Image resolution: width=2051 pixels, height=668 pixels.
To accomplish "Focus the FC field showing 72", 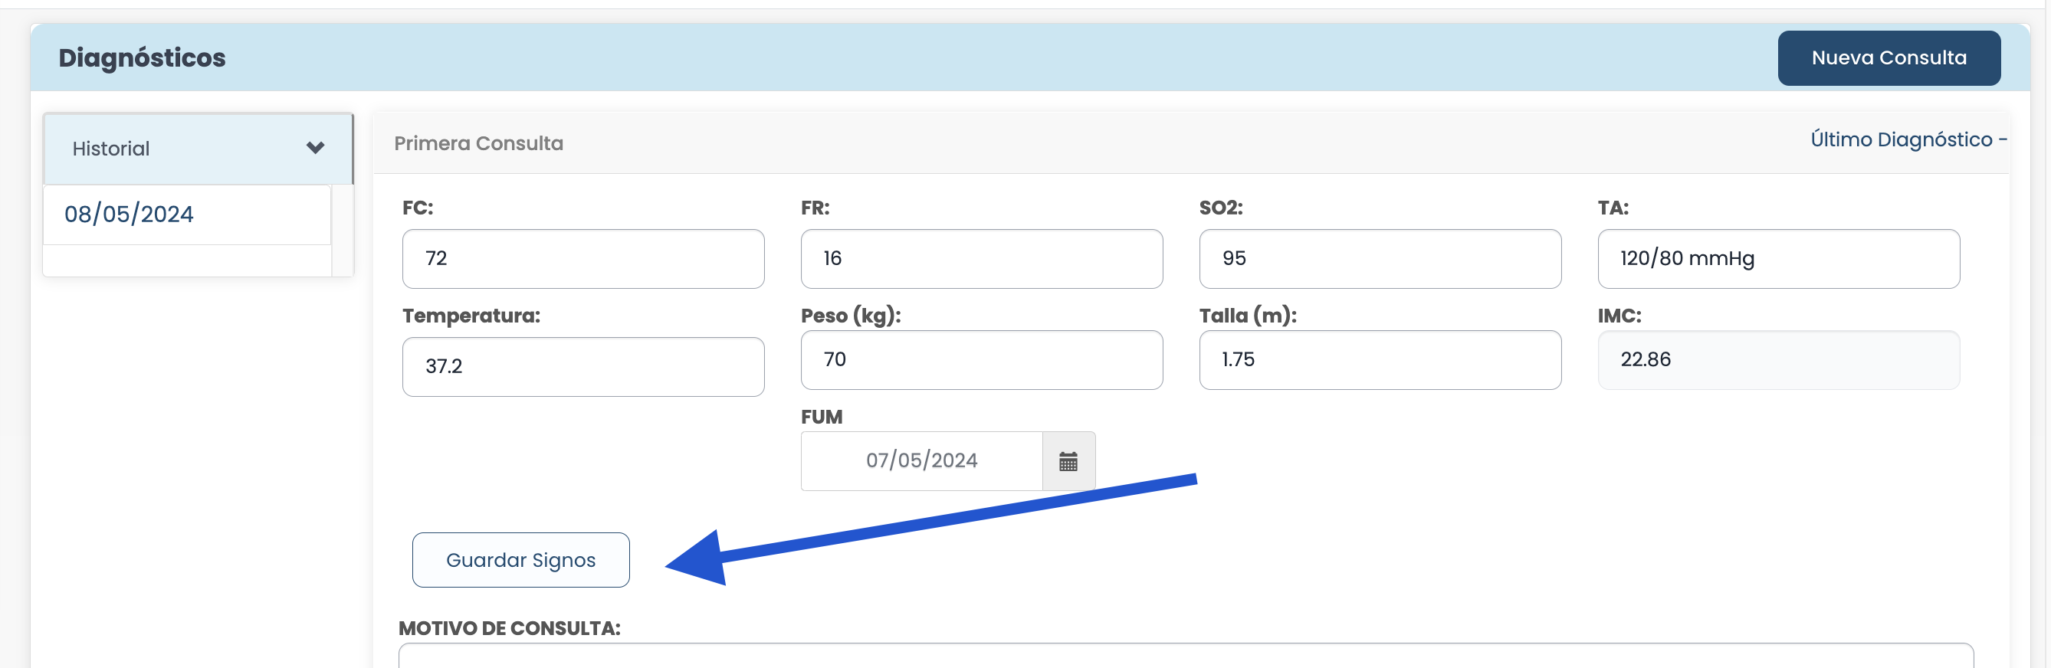I will tap(582, 259).
